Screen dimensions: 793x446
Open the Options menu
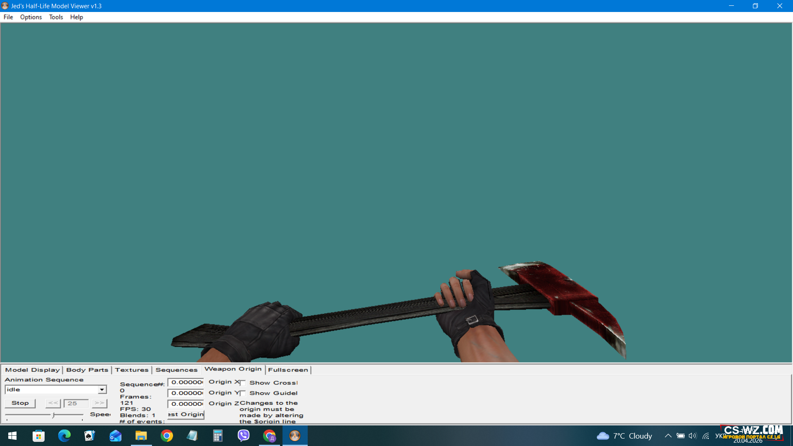pyautogui.click(x=31, y=17)
